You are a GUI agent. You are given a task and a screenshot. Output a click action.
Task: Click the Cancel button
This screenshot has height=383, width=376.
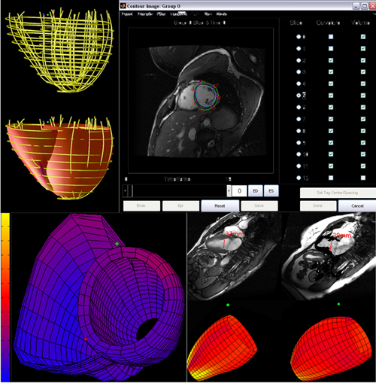pos(357,206)
